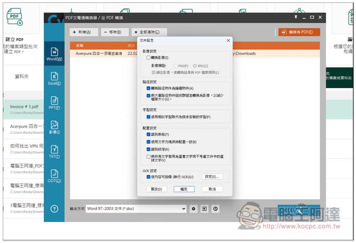The width and height of the screenshot is (356, 243).
Task: Click 名稱 column header
Action: click(79, 46)
